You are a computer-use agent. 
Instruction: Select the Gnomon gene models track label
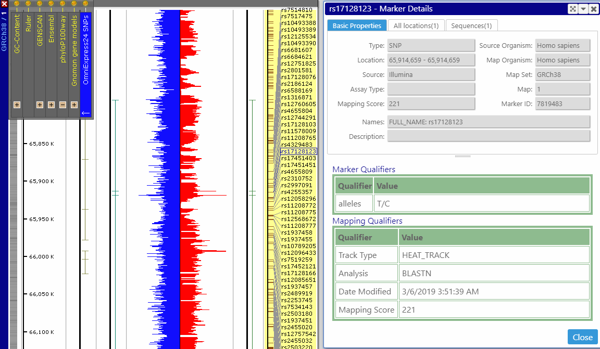pyautogui.click(x=74, y=50)
